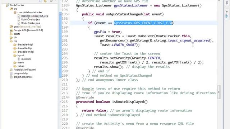Image resolution: width=230 pixels, height=129 pixels.
Task: Collapse the folded block at line 214
Action: click(69, 97)
